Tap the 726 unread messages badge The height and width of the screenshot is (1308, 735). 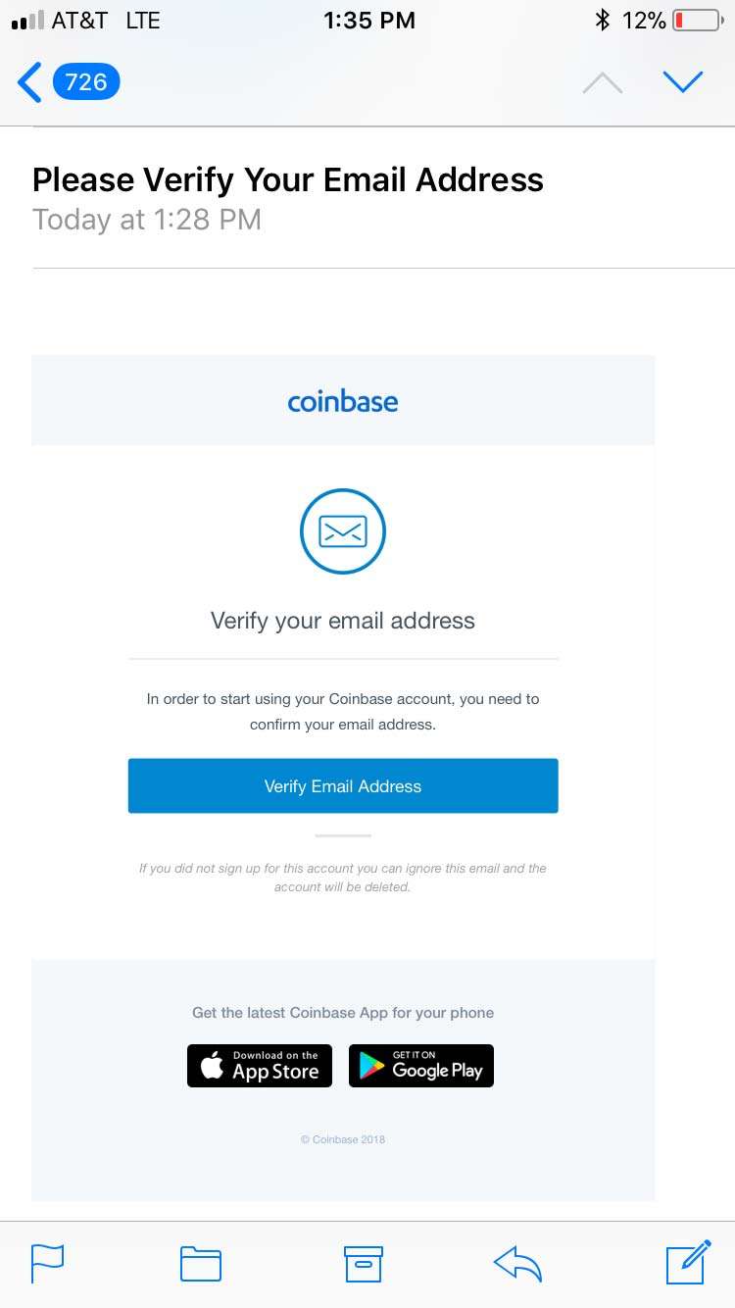click(86, 82)
